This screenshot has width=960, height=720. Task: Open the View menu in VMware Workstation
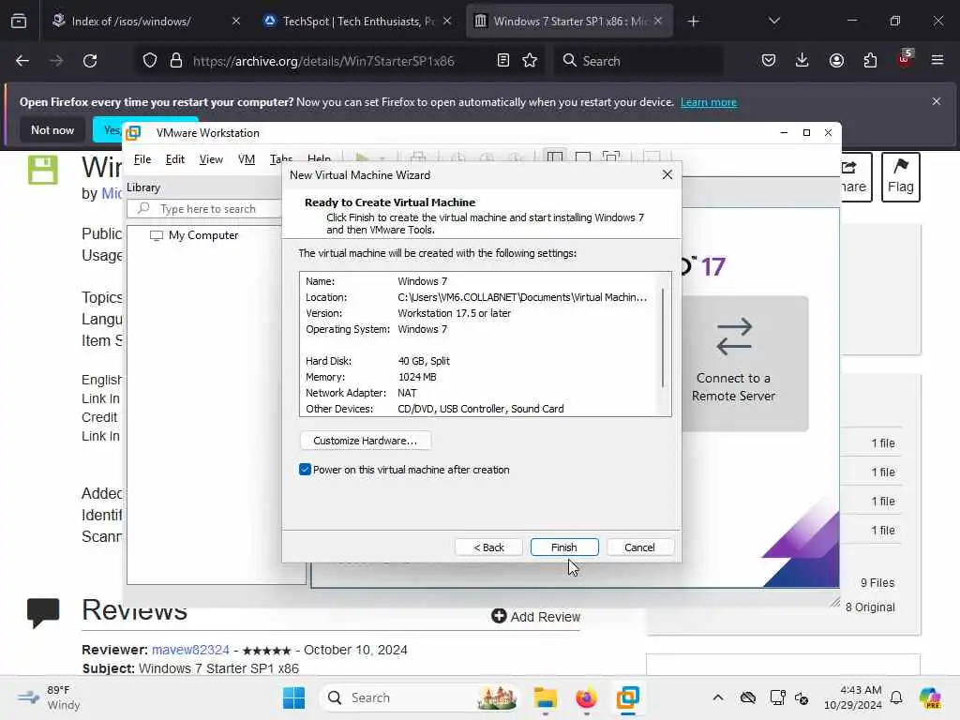[211, 159]
